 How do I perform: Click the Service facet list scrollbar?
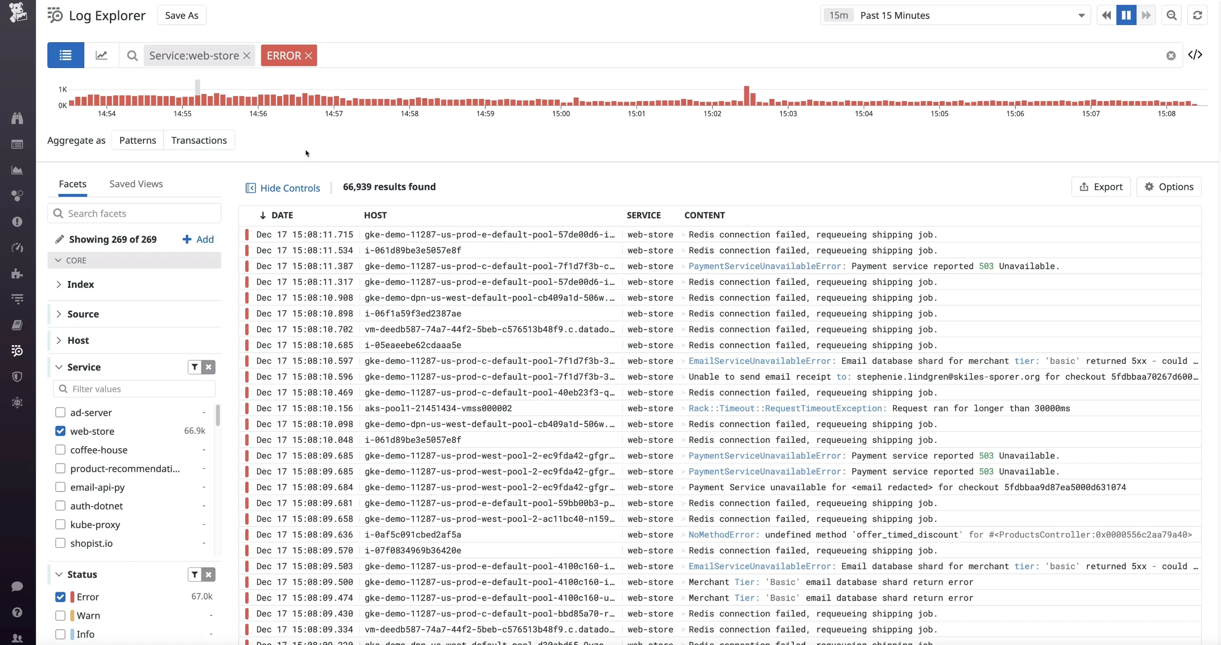point(218,415)
